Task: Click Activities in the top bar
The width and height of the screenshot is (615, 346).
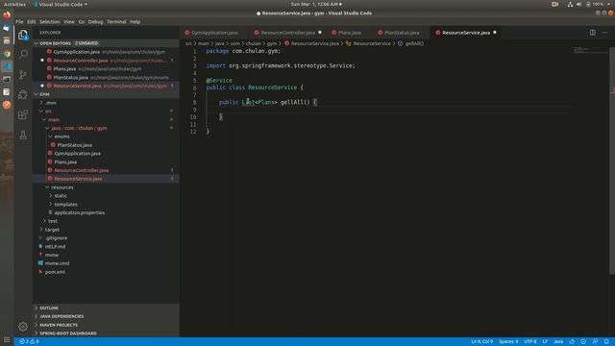Action: click(x=15, y=4)
